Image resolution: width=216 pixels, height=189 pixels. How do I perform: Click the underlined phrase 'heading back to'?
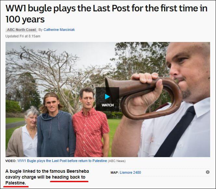tap(69, 177)
